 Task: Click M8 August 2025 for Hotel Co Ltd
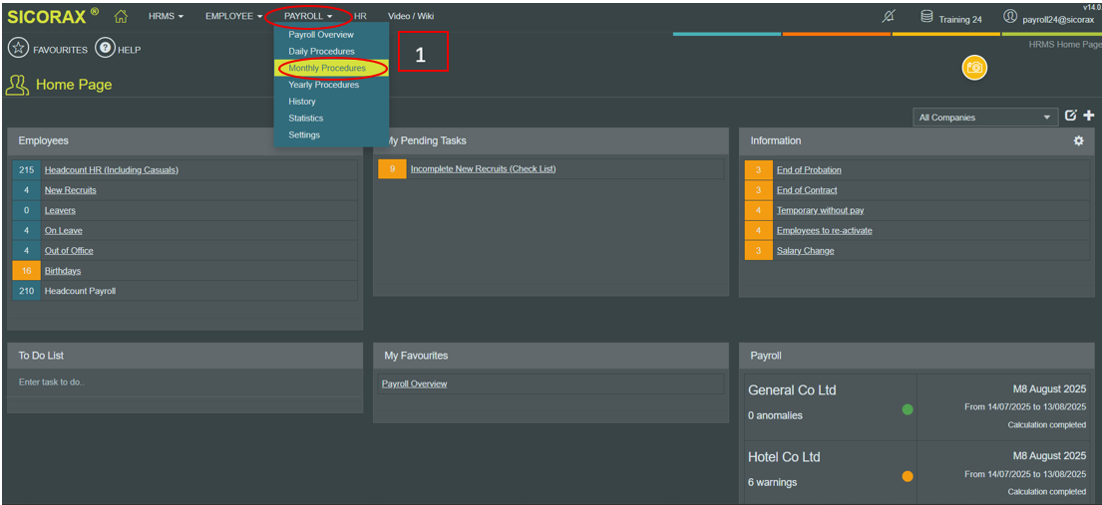click(1049, 456)
